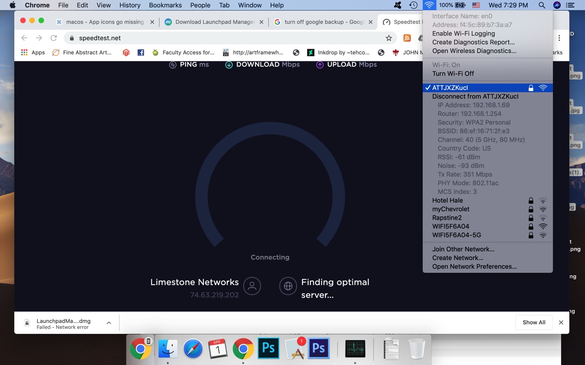Click the failed LaunchpadMa....dmg download item
Viewport: 585px width, 365px height.
coord(63,323)
